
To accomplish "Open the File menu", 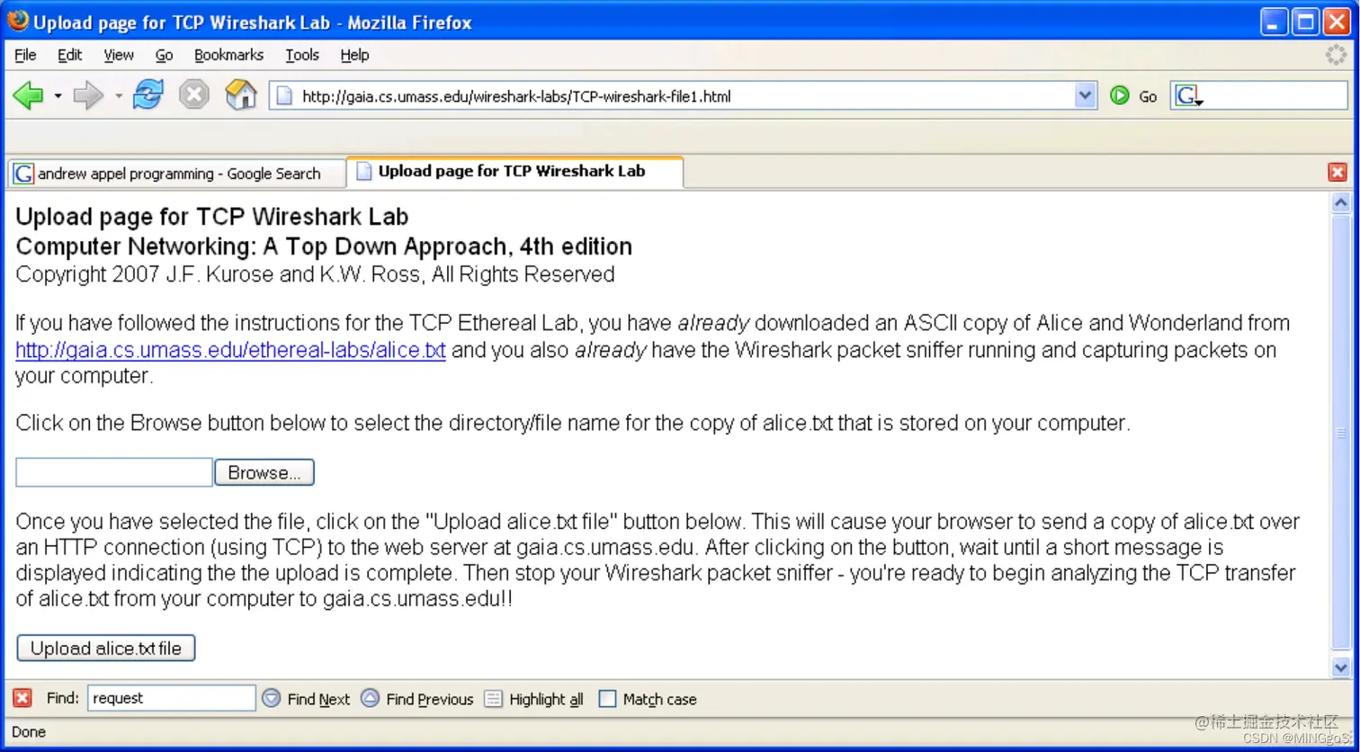I will pyautogui.click(x=25, y=55).
